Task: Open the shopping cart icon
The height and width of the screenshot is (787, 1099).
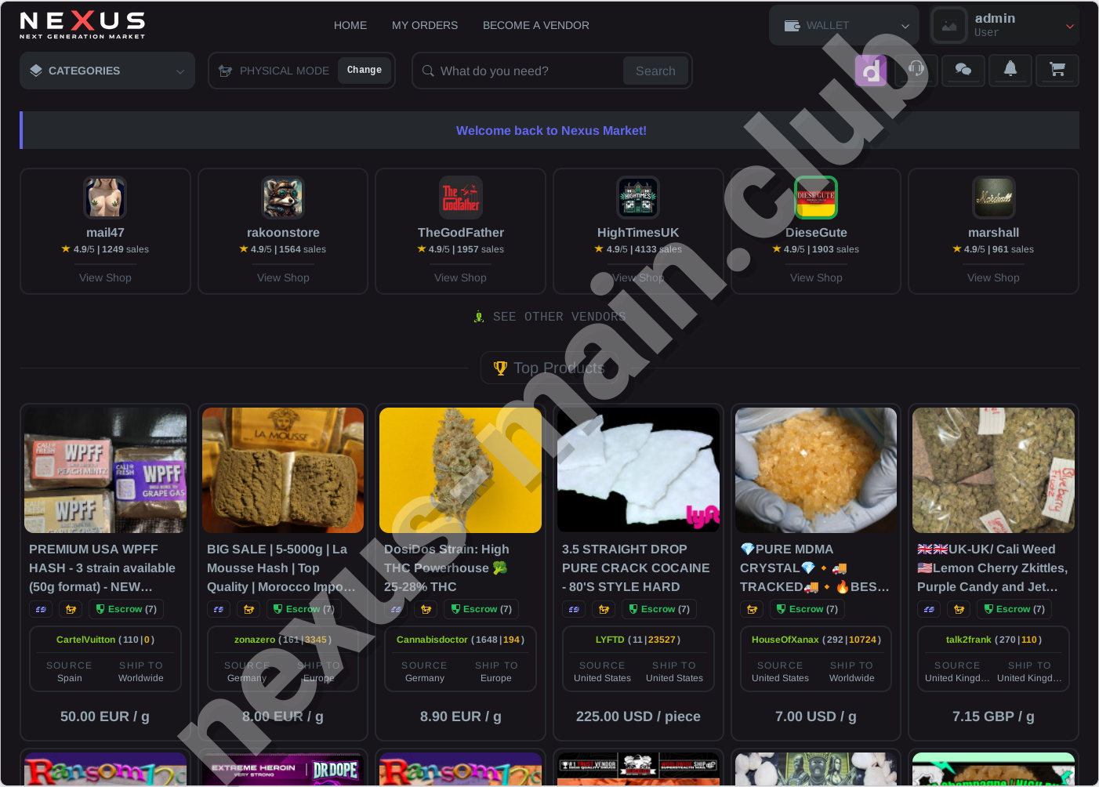Action: point(1057,70)
